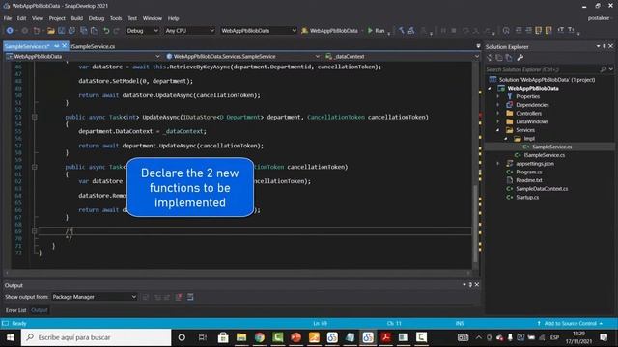Open the type dropdown WebAppPbBlobData.Services.SampleService
The image size is (618, 347).
click(242, 57)
